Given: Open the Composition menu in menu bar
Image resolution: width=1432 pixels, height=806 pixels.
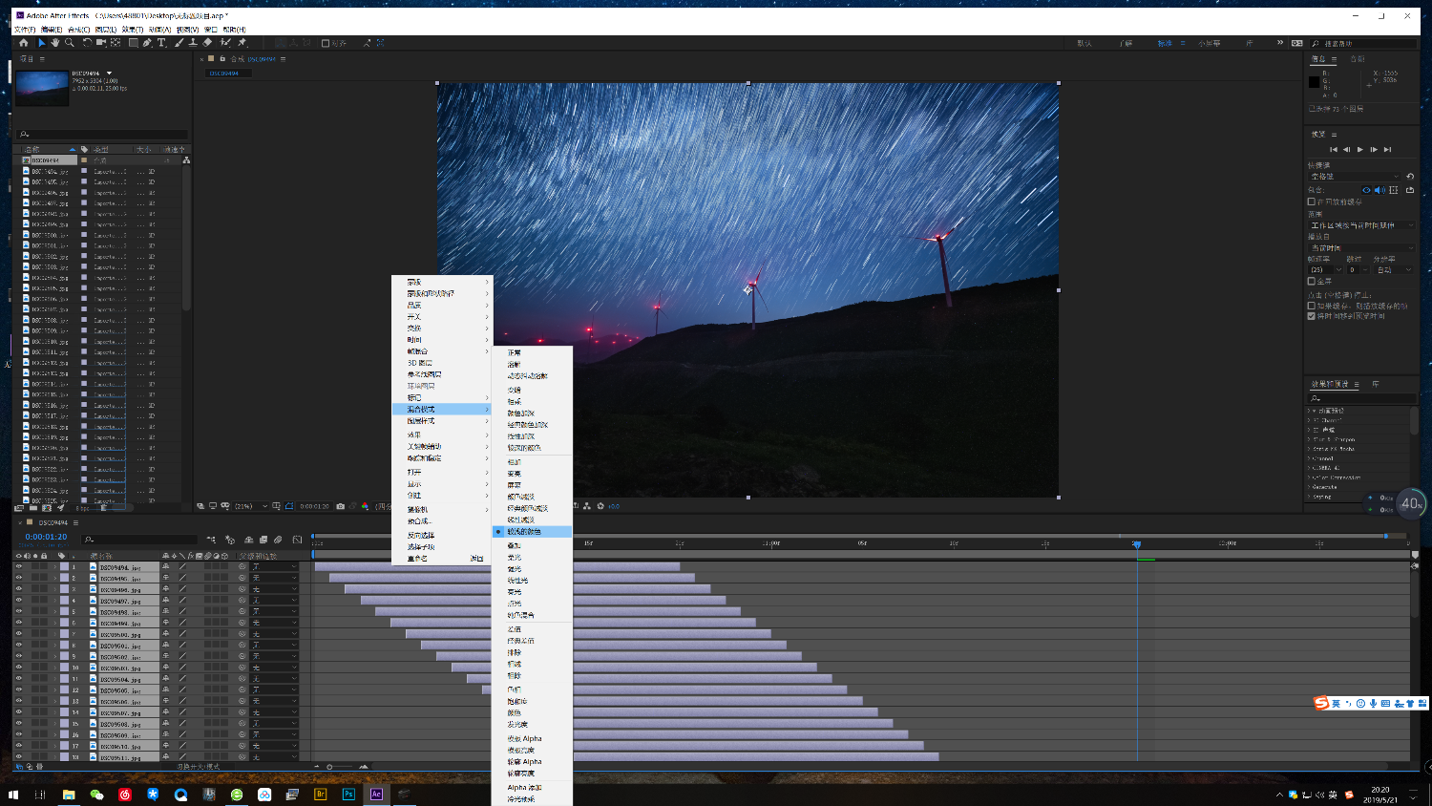Looking at the screenshot, I should pos(78,30).
